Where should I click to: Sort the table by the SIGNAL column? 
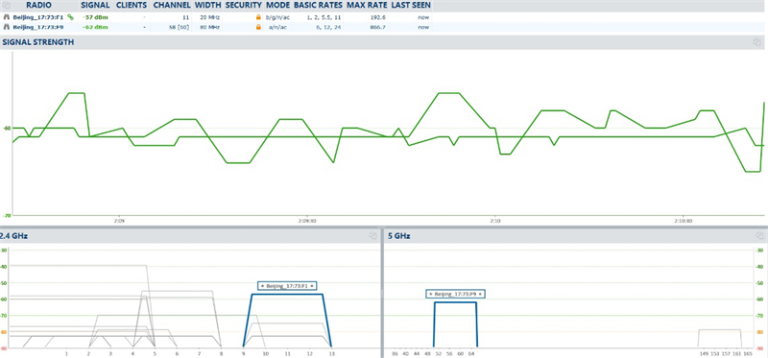94,6
